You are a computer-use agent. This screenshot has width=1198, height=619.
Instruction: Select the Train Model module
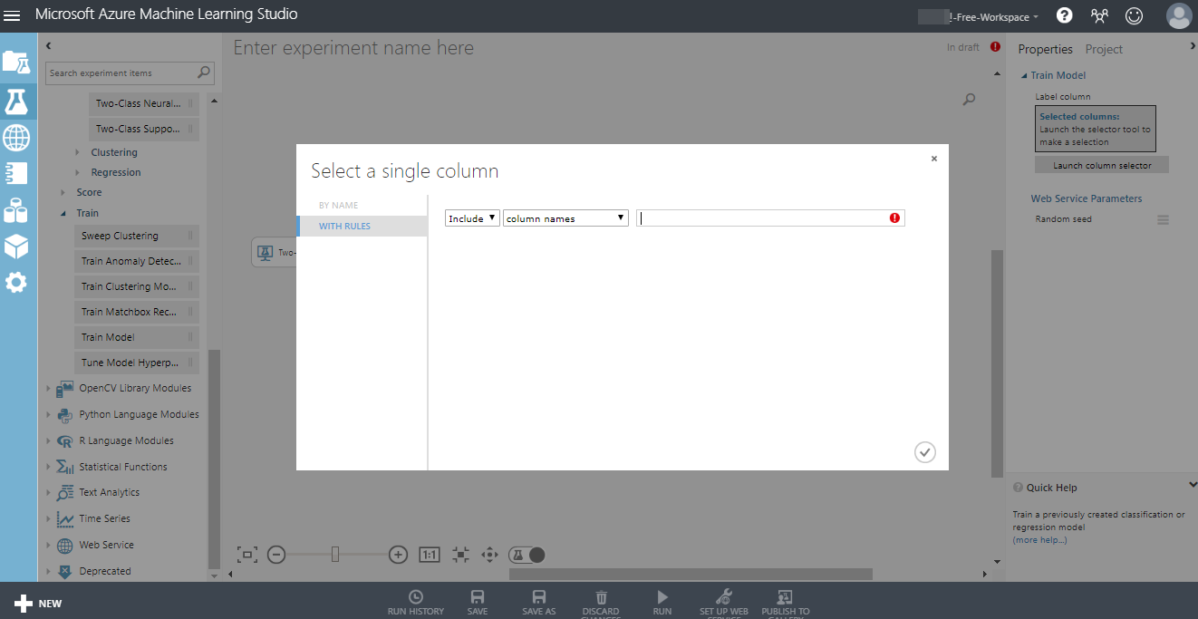tap(137, 337)
